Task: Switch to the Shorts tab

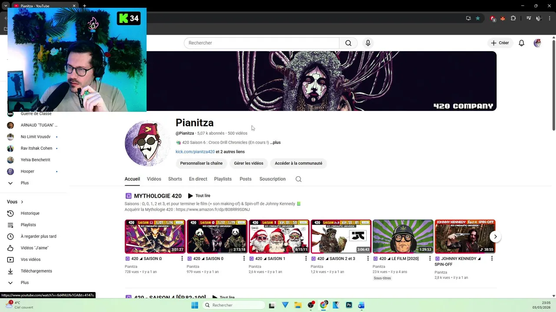Action: point(175,179)
